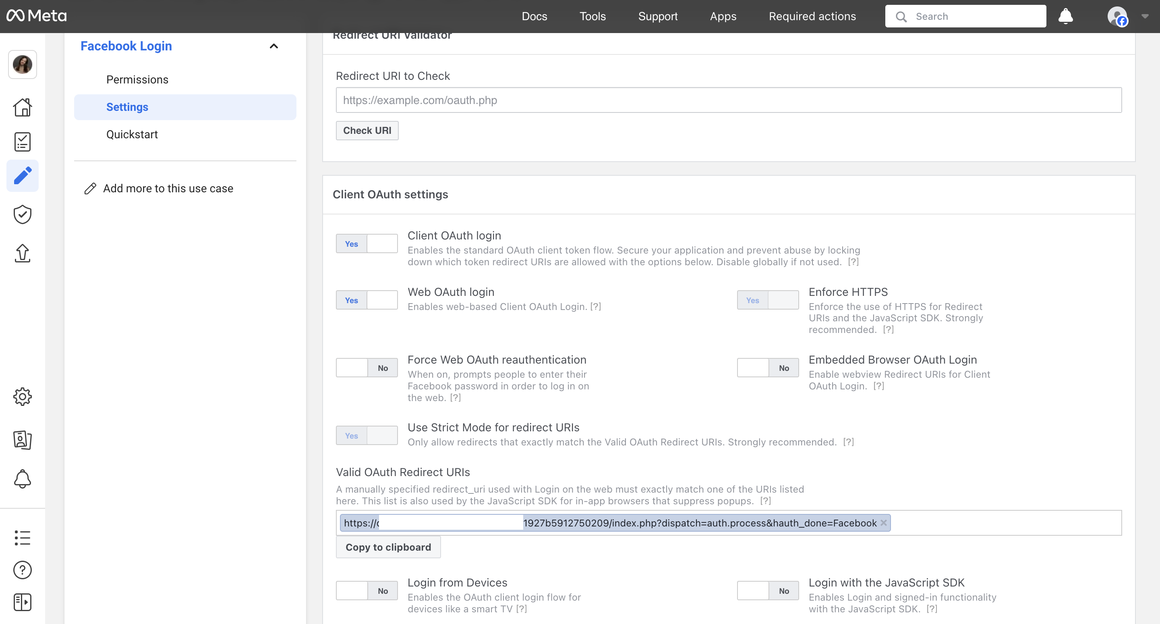Toggle Embedded Browser OAuth Login switch
This screenshot has height=624, width=1160.
click(x=768, y=368)
